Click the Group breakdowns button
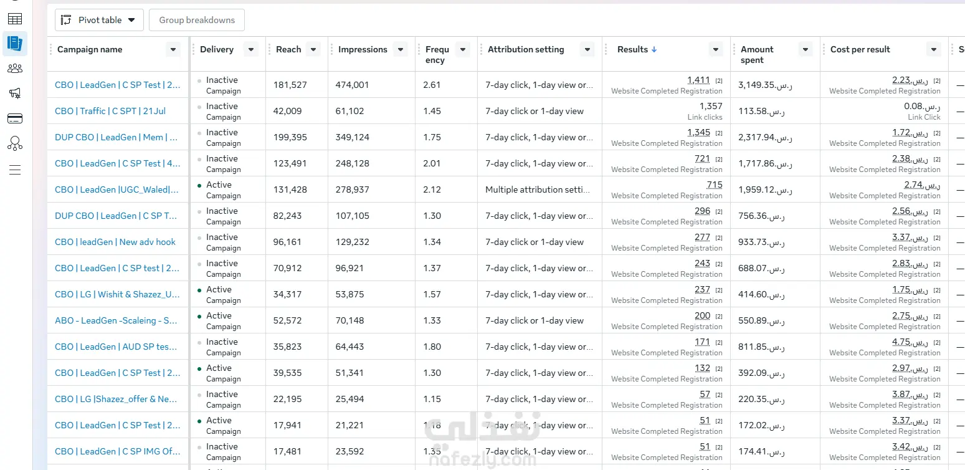The image size is (965, 470). coord(197,20)
